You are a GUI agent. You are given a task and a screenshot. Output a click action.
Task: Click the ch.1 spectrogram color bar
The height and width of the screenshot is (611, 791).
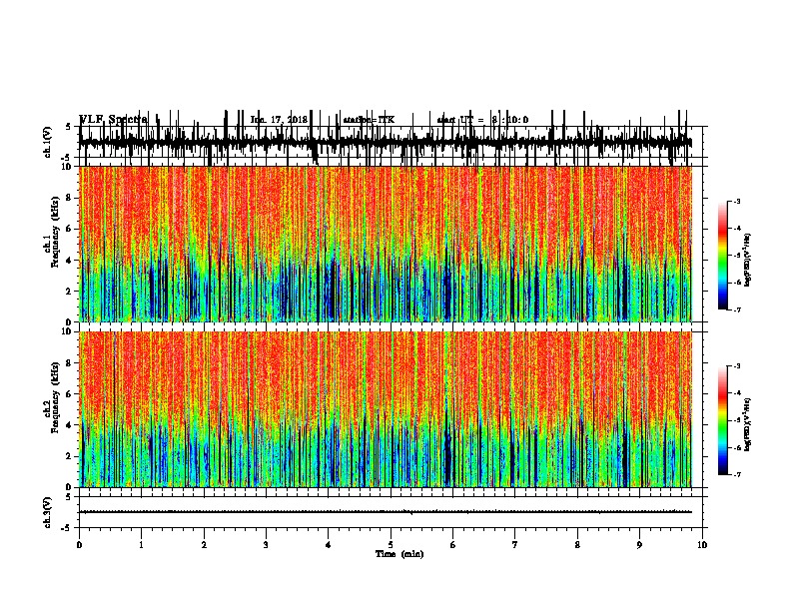click(723, 256)
